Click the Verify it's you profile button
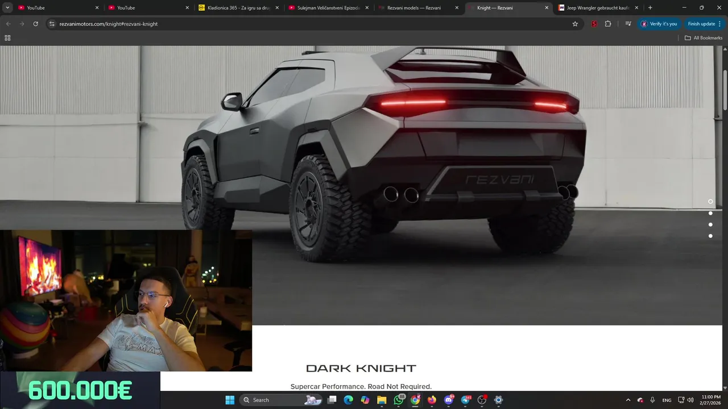The width and height of the screenshot is (728, 409). [x=660, y=24]
